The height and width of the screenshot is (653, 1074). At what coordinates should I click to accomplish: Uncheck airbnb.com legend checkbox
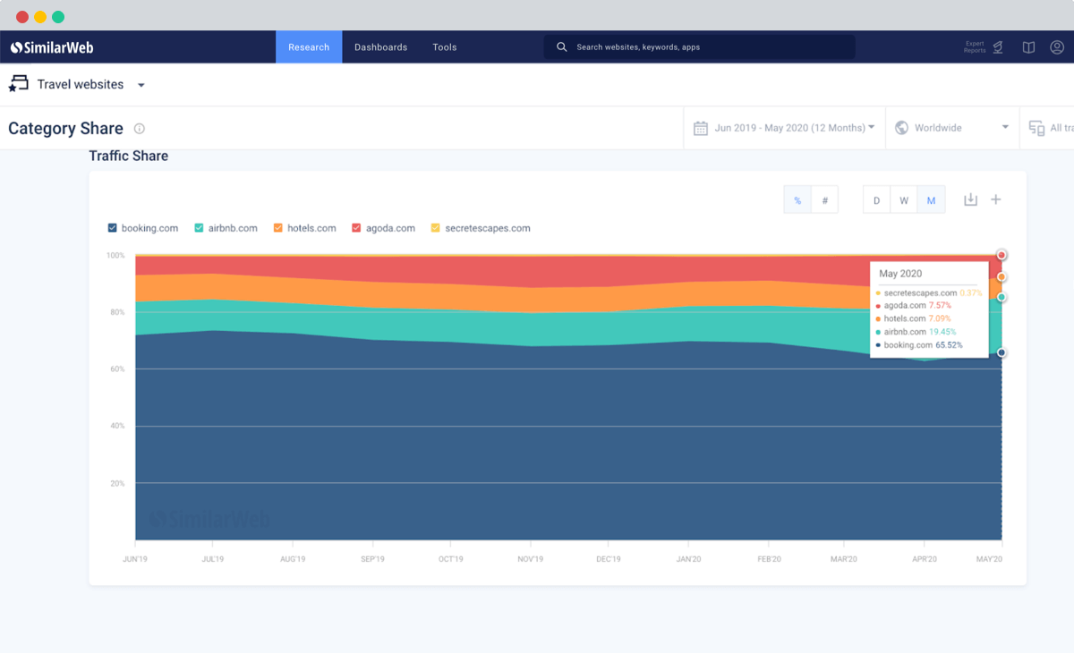click(x=199, y=228)
